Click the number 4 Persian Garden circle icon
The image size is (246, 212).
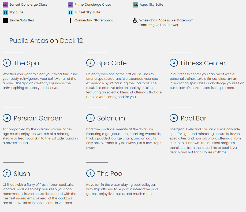pyautogui.click(x=7, y=118)
